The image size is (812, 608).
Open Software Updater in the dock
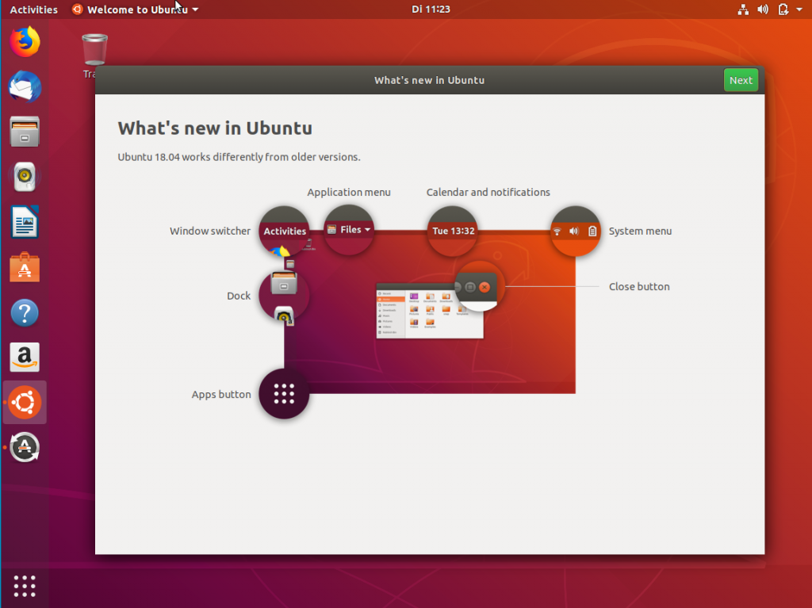coord(25,447)
